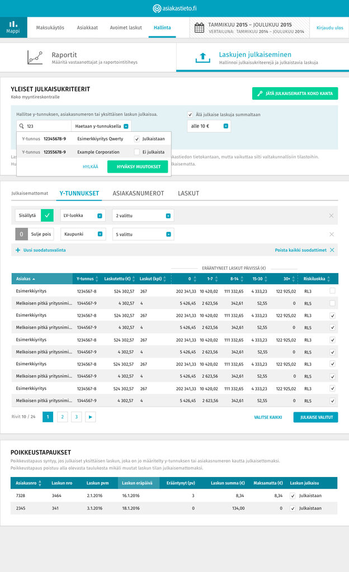Sort by Y-tunnus column arrows
The height and width of the screenshot is (572, 349).
[x=97, y=279]
